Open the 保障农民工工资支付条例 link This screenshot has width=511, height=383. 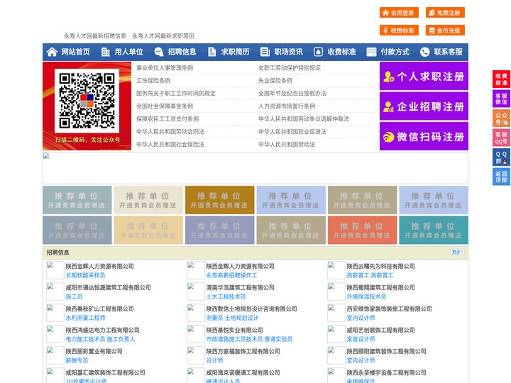pos(167,119)
